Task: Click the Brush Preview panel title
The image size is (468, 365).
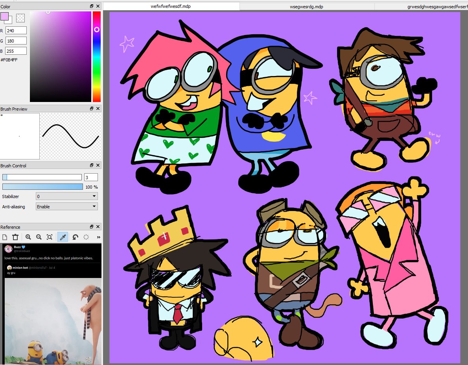Action: click(x=14, y=109)
